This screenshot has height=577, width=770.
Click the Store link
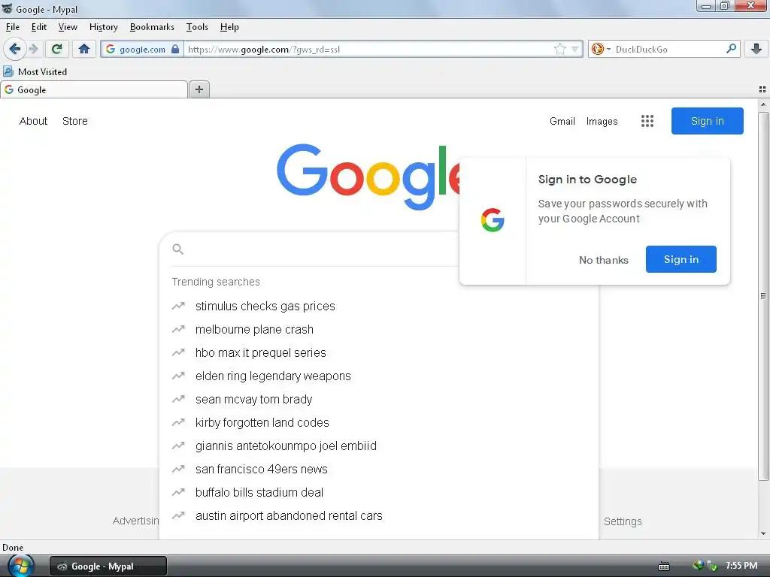tap(75, 121)
